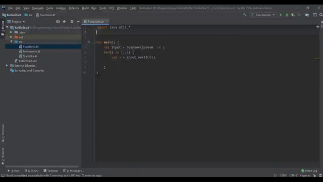Click the IntelliJ IDEA logo icon

(4, 8)
